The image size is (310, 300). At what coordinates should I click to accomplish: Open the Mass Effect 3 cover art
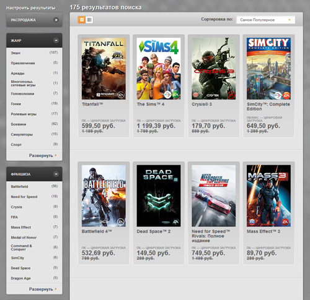tap(268, 196)
